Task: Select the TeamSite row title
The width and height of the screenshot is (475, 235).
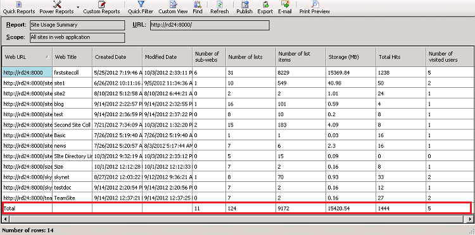Action: 72,198
